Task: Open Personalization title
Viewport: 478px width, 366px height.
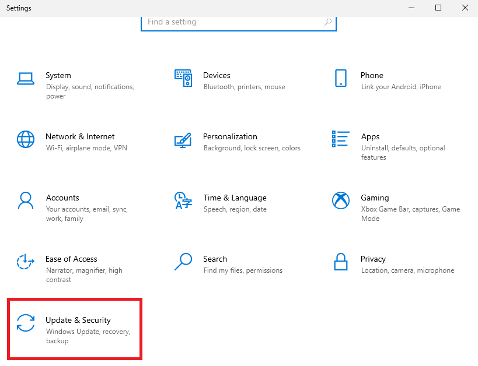Action: [x=230, y=136]
